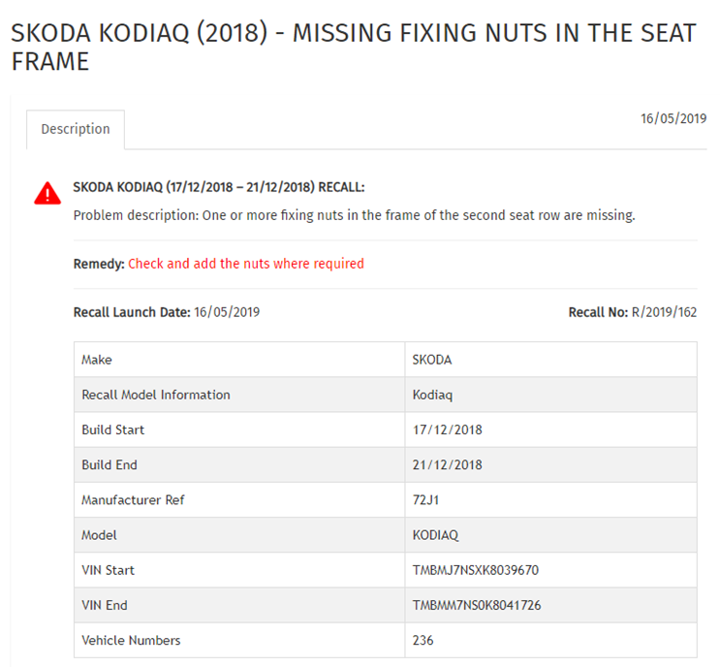Image resolution: width=720 pixels, height=667 pixels.
Task: Click the Vehicle Numbers value 236
Action: 423,641
